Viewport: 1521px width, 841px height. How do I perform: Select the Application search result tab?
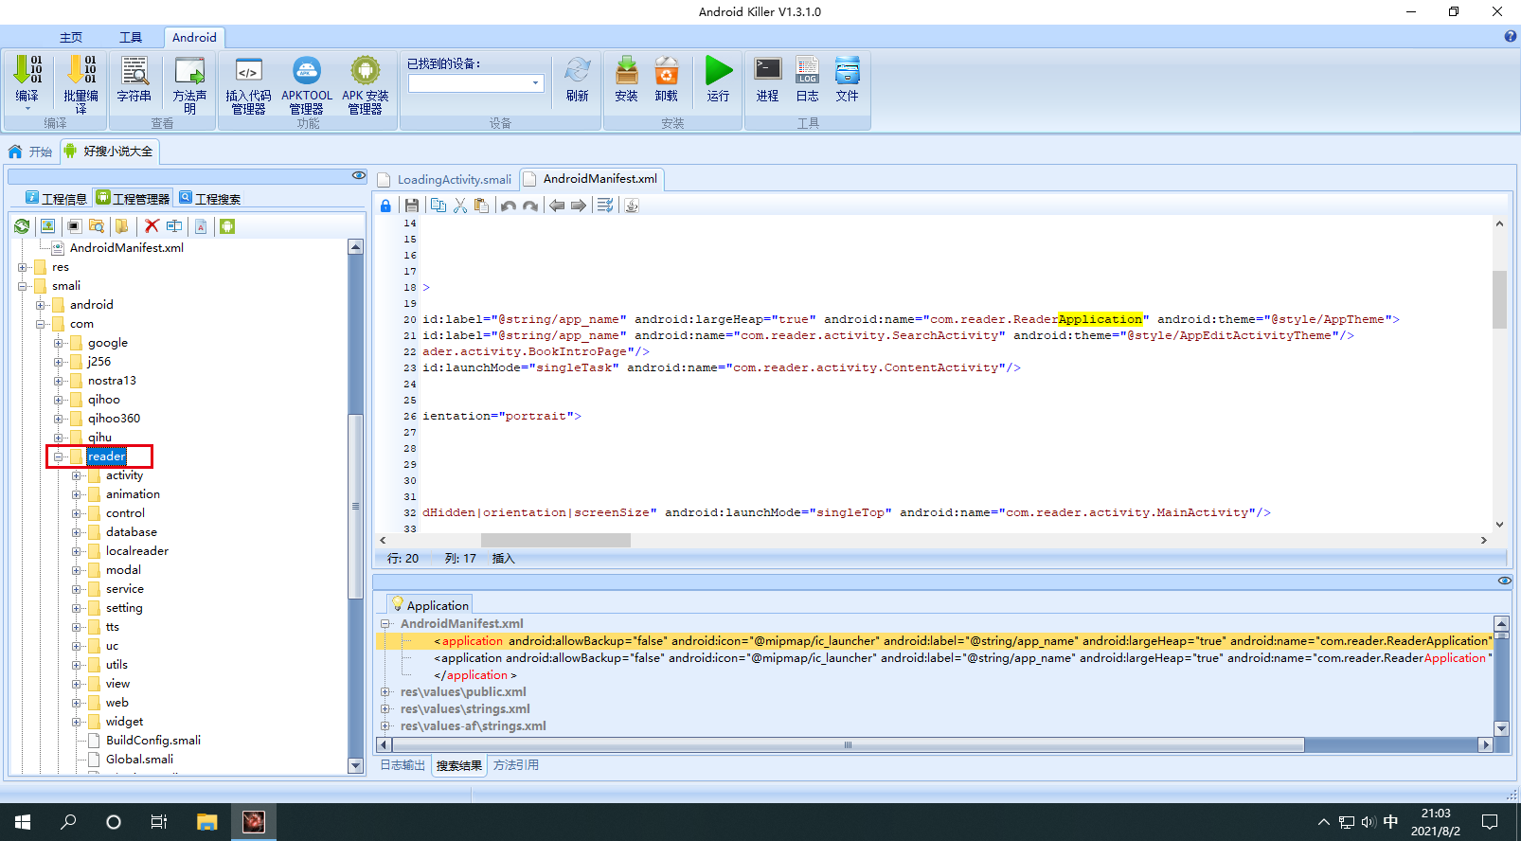click(x=430, y=605)
